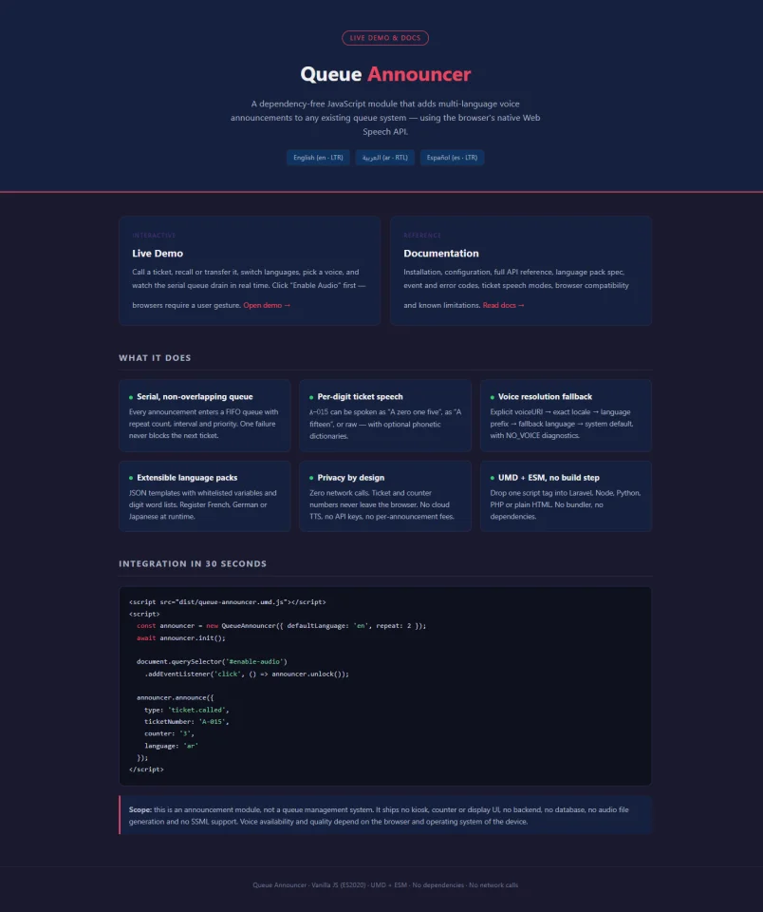Click the Live Demo card heading
The image size is (763, 912).
(x=158, y=254)
